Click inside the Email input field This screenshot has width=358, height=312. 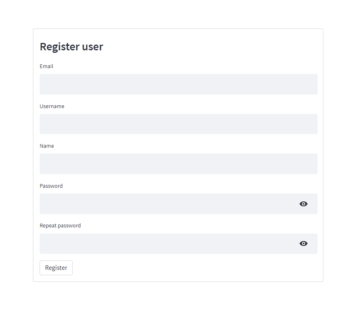pyautogui.click(x=178, y=84)
